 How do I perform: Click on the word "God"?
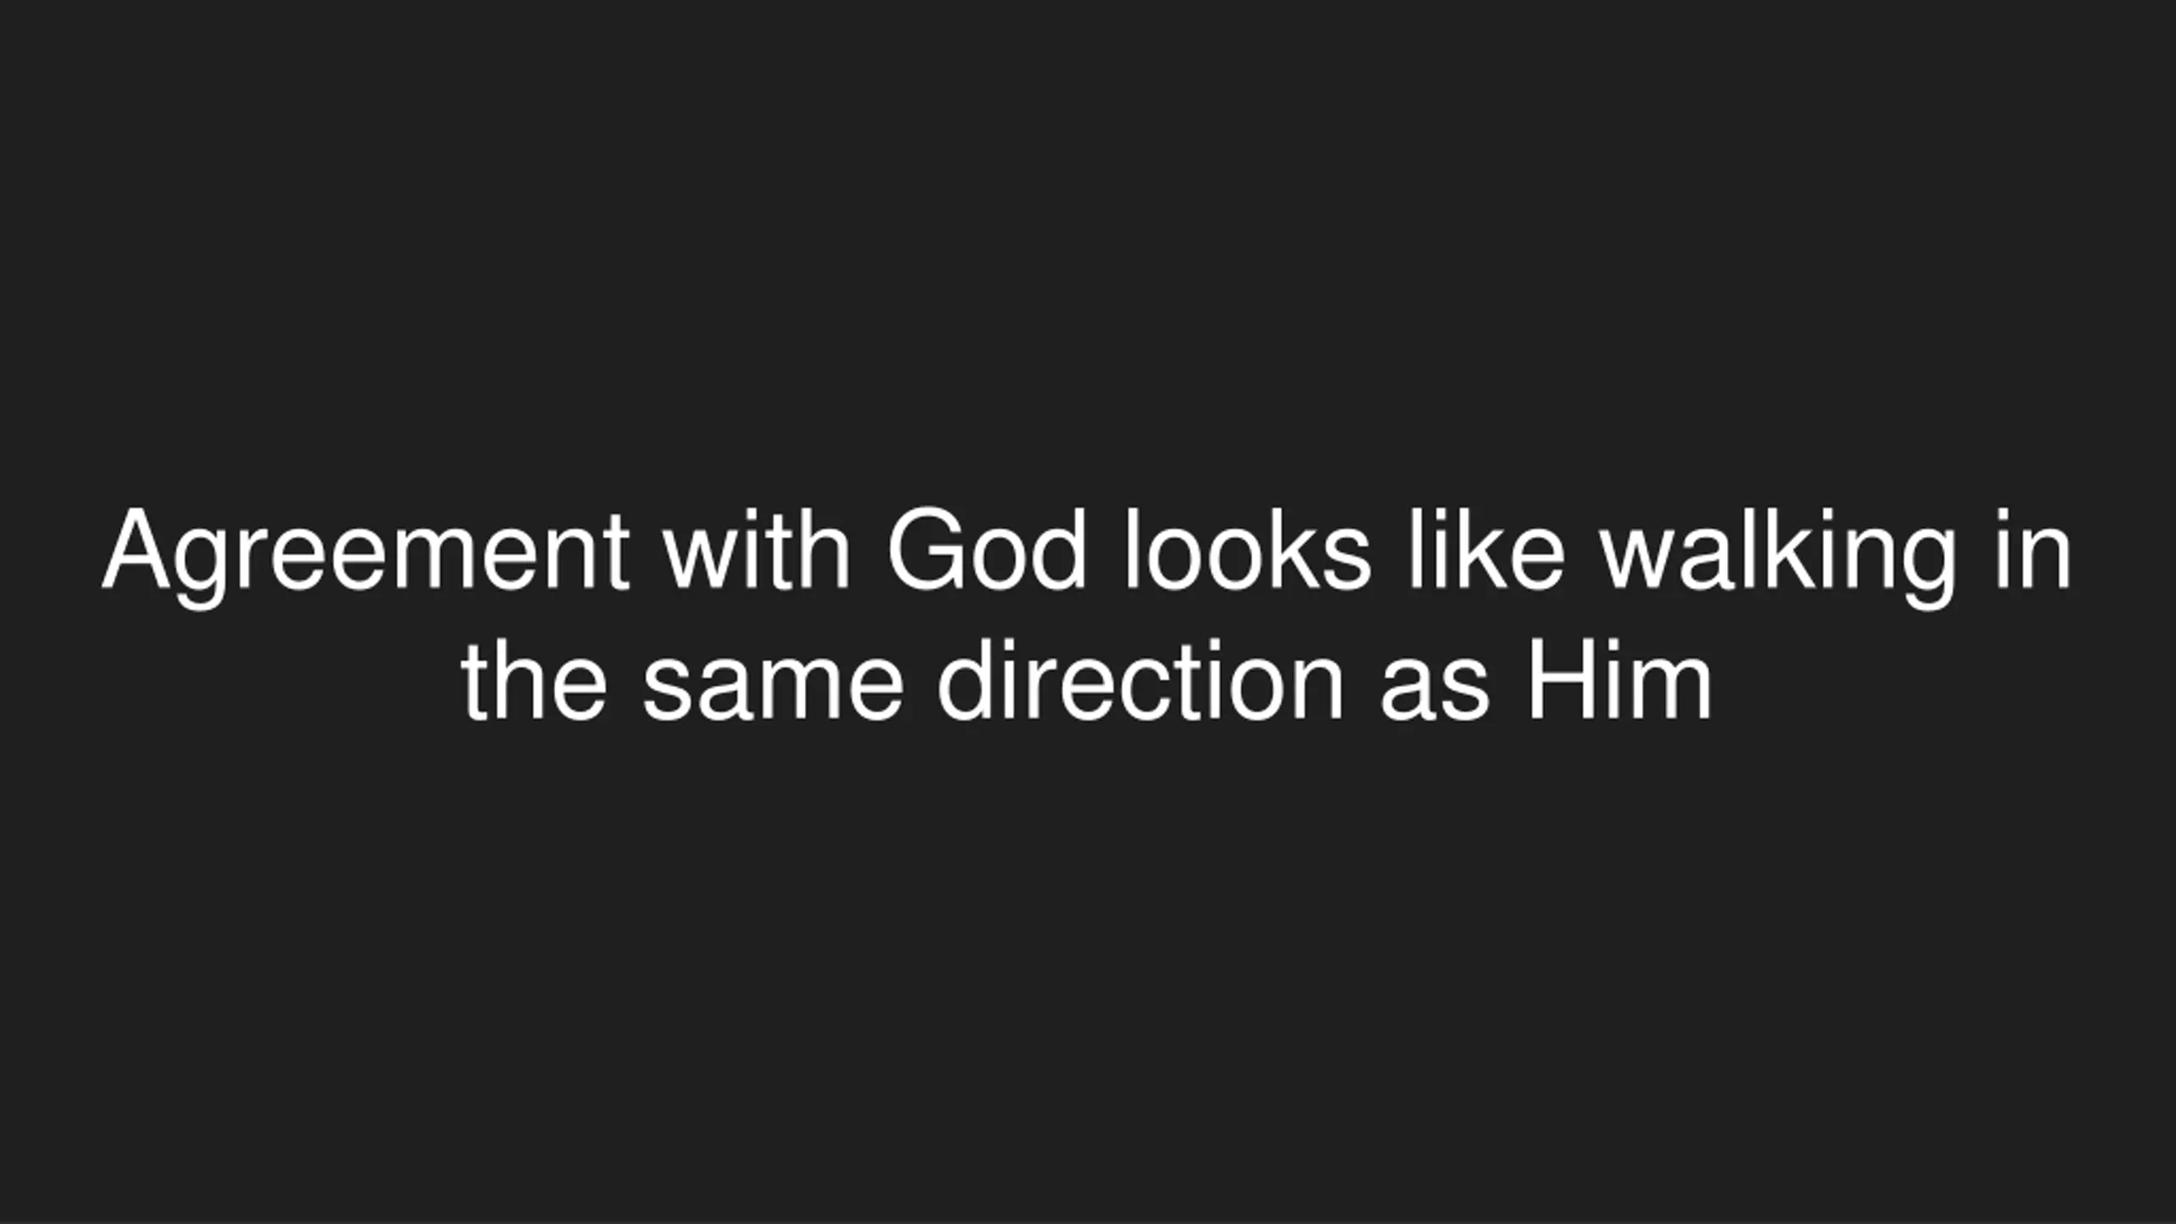[x=986, y=548]
